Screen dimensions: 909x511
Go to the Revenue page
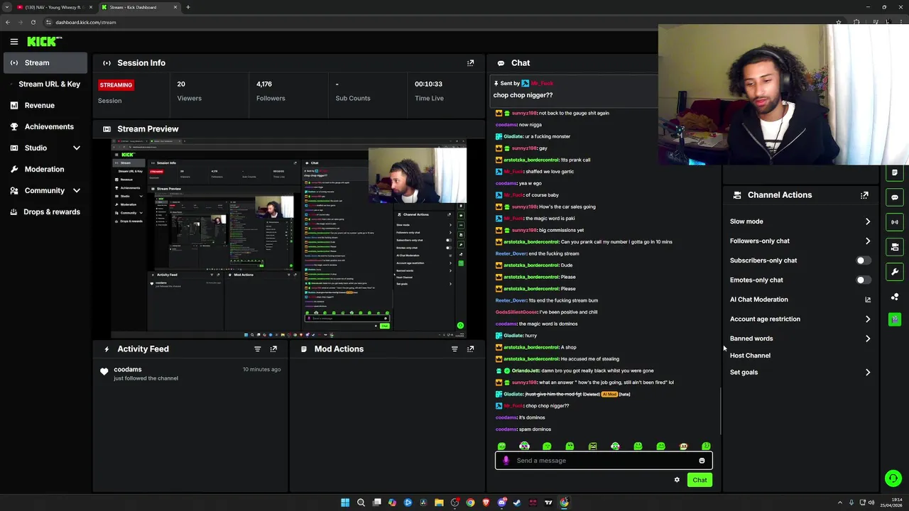coord(45,106)
